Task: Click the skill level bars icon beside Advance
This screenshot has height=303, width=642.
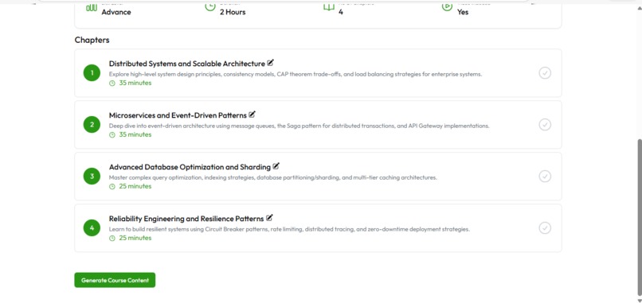Action: click(92, 7)
